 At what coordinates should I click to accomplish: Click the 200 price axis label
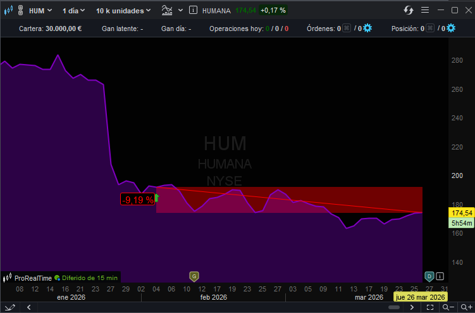click(x=457, y=176)
